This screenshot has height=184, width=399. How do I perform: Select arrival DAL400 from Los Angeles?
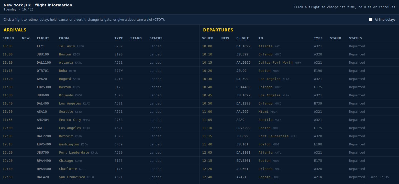click(99, 103)
